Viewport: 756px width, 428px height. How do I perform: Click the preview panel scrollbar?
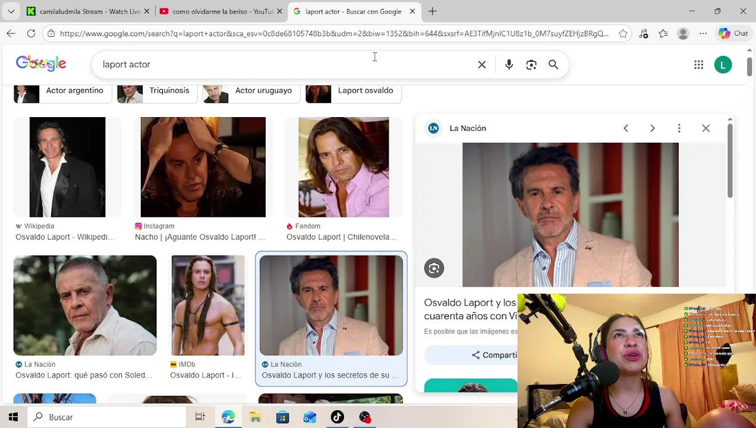[730, 160]
